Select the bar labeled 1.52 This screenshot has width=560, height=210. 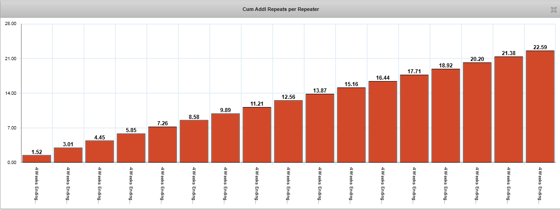(x=36, y=159)
